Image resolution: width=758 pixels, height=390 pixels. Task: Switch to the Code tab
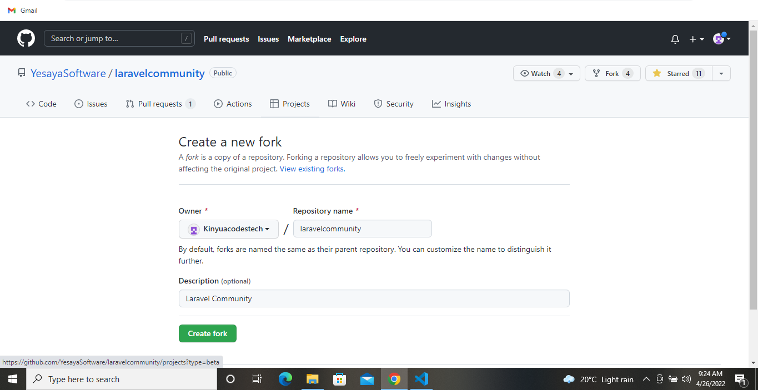(x=41, y=104)
